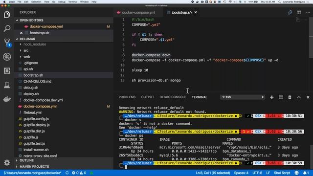This screenshot has width=313, height=176.
Task: Open the Apple menu
Action: (4, 2)
